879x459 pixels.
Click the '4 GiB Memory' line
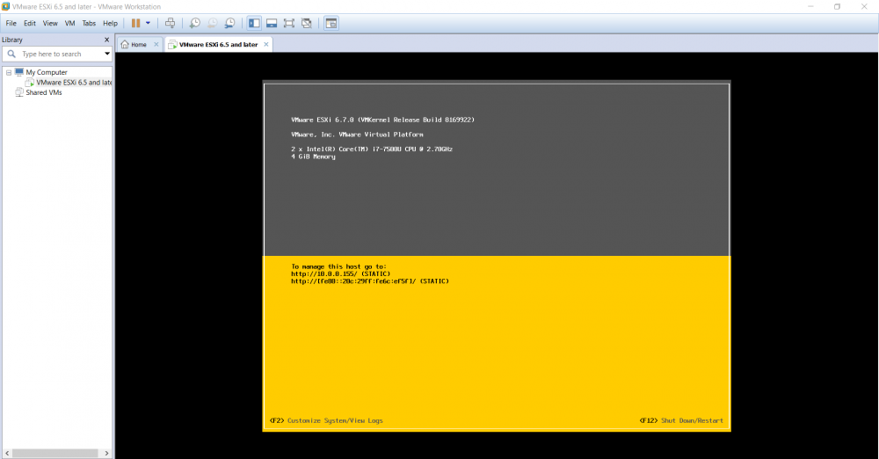tap(313, 157)
